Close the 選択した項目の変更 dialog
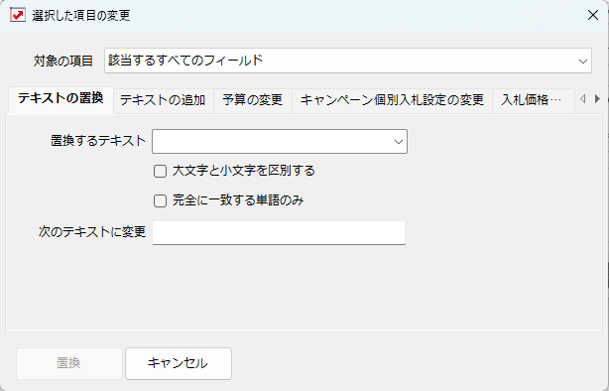The image size is (609, 391). click(593, 15)
